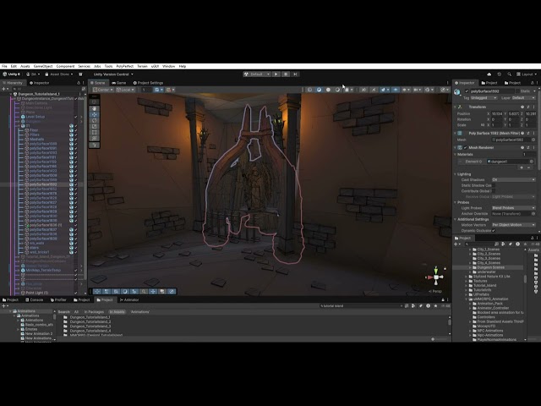Select Dungeon Scenes folder
Image resolution: width=541 pixels, height=406 pixels.
coord(490,267)
